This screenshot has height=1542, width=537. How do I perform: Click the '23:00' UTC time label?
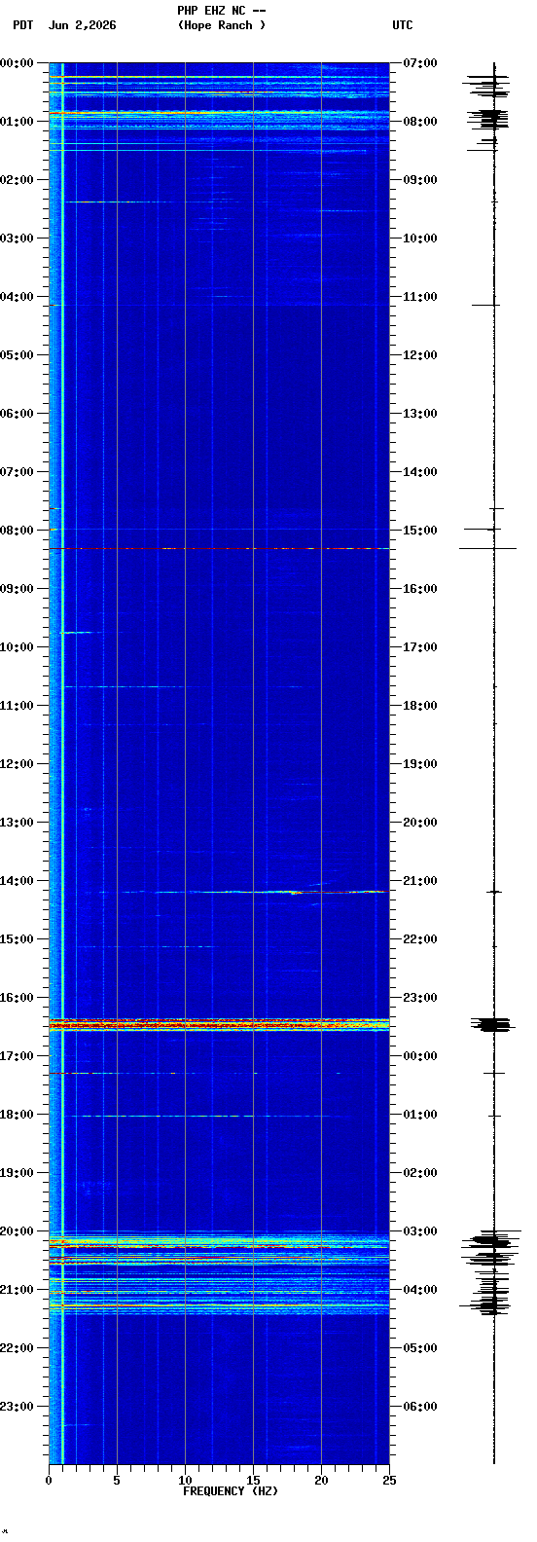(x=419, y=998)
